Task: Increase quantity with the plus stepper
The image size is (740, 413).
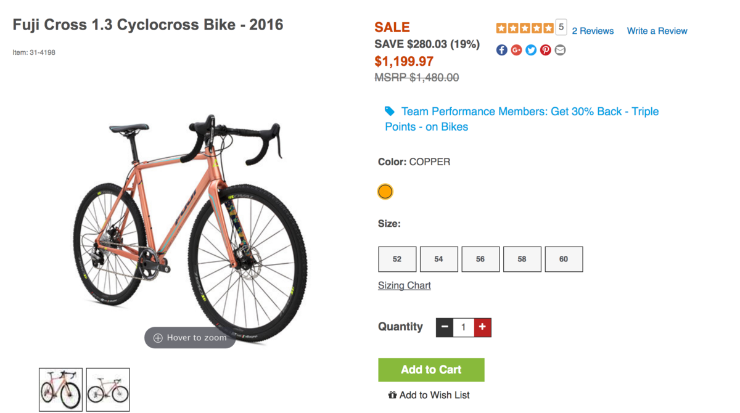Action: click(483, 327)
